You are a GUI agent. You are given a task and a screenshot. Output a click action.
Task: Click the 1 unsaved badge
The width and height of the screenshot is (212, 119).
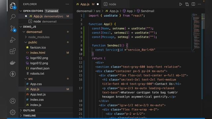click(x=52, y=11)
